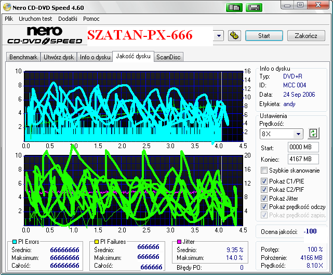Click the Położenie value 4166 MB
This screenshot has height=275, width=333.
click(311, 257)
